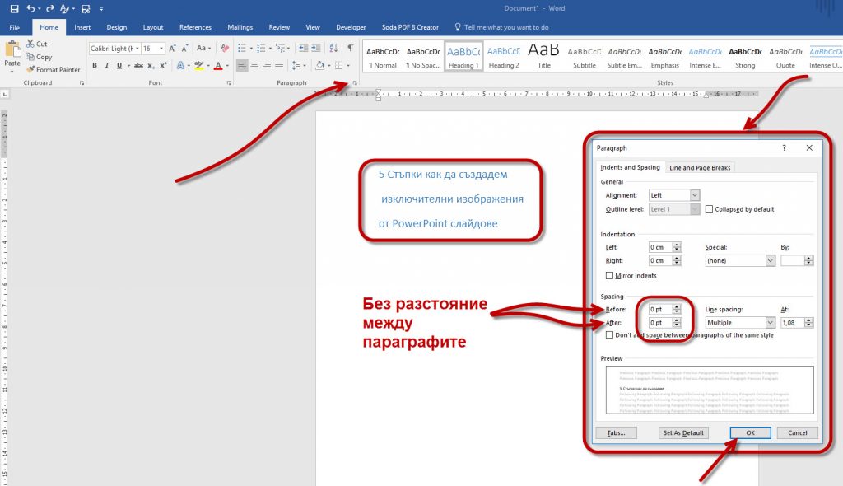Click the Set As Default button
The image size is (843, 486).
pos(682,432)
